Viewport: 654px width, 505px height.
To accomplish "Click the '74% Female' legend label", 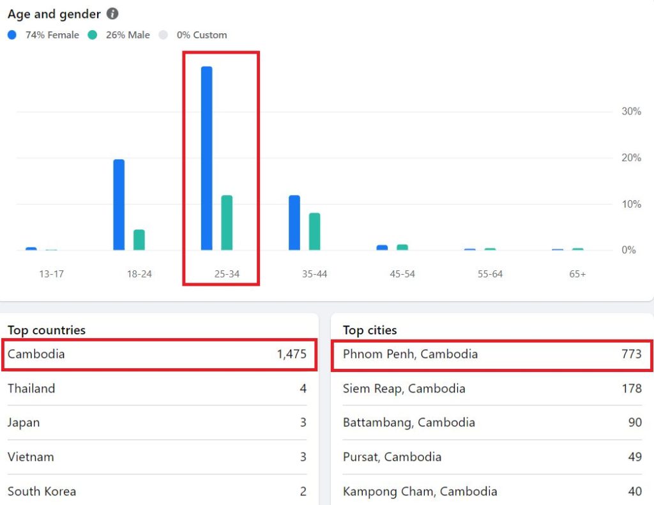I will [x=52, y=35].
